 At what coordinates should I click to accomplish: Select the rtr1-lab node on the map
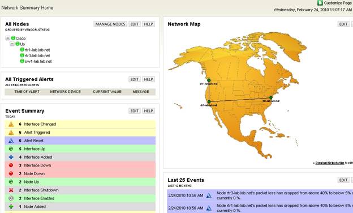(209, 101)
